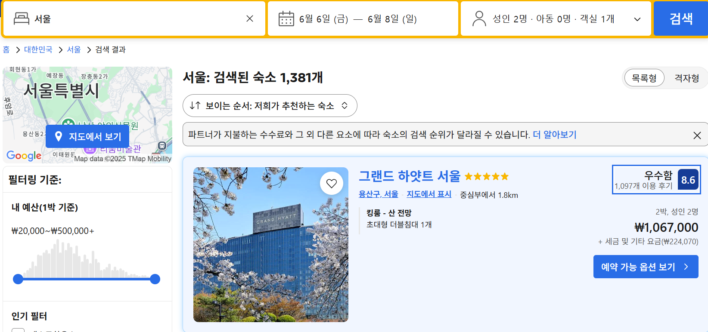Tick the first 인기 필터 checkbox

point(18,330)
